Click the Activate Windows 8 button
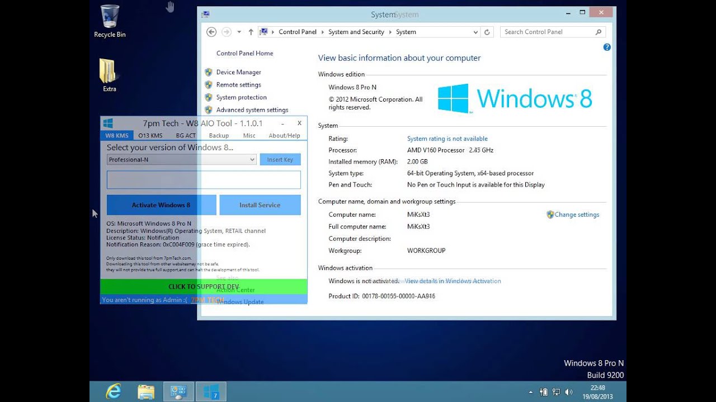The height and width of the screenshot is (402, 716). [161, 205]
